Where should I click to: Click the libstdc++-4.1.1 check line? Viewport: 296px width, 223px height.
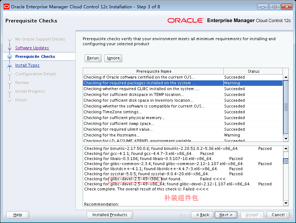coord(163,169)
